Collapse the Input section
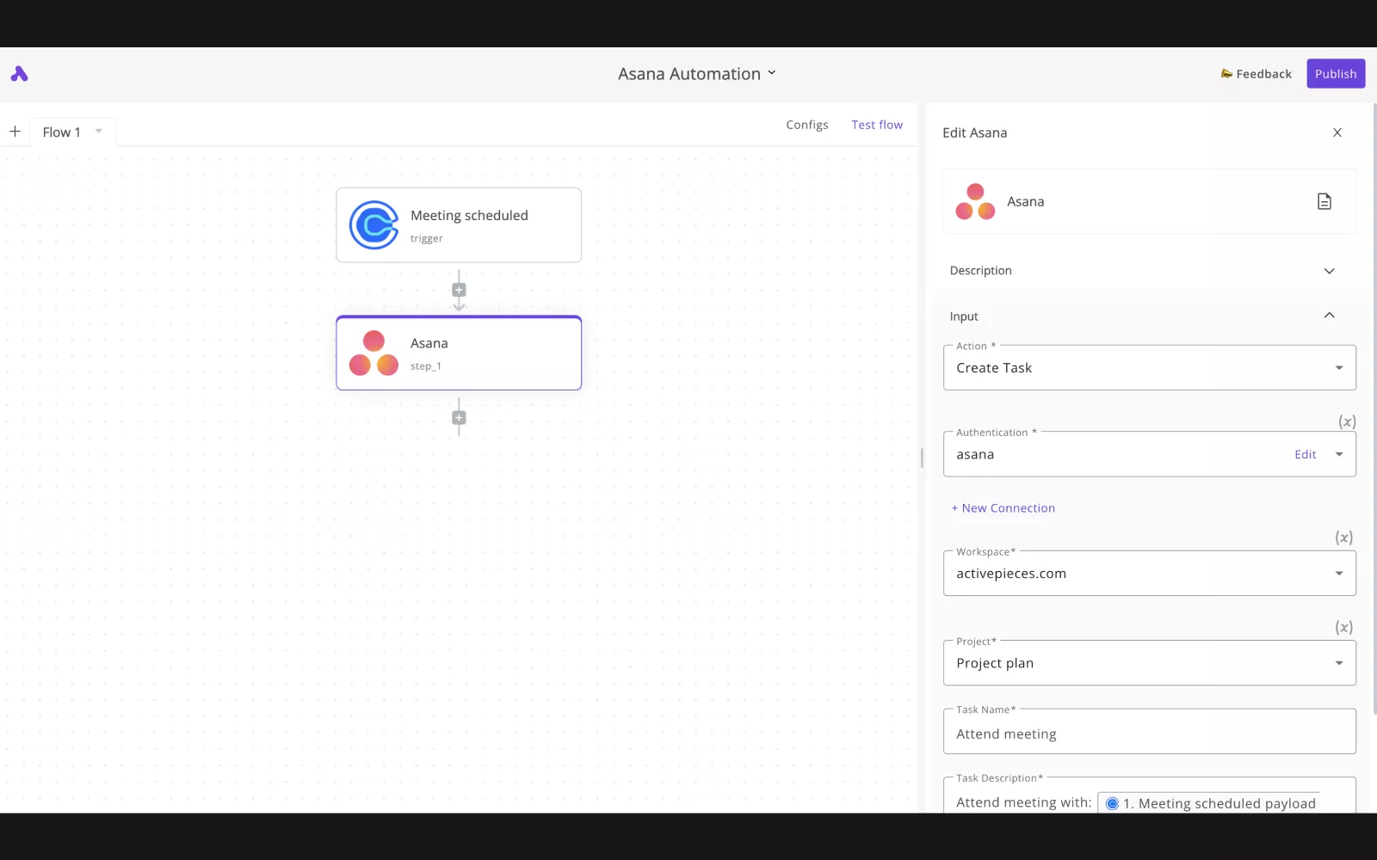Viewport: 1377px width, 860px height. pyautogui.click(x=1329, y=316)
